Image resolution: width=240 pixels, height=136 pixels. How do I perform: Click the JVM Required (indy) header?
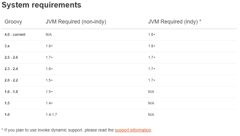(x=175, y=22)
